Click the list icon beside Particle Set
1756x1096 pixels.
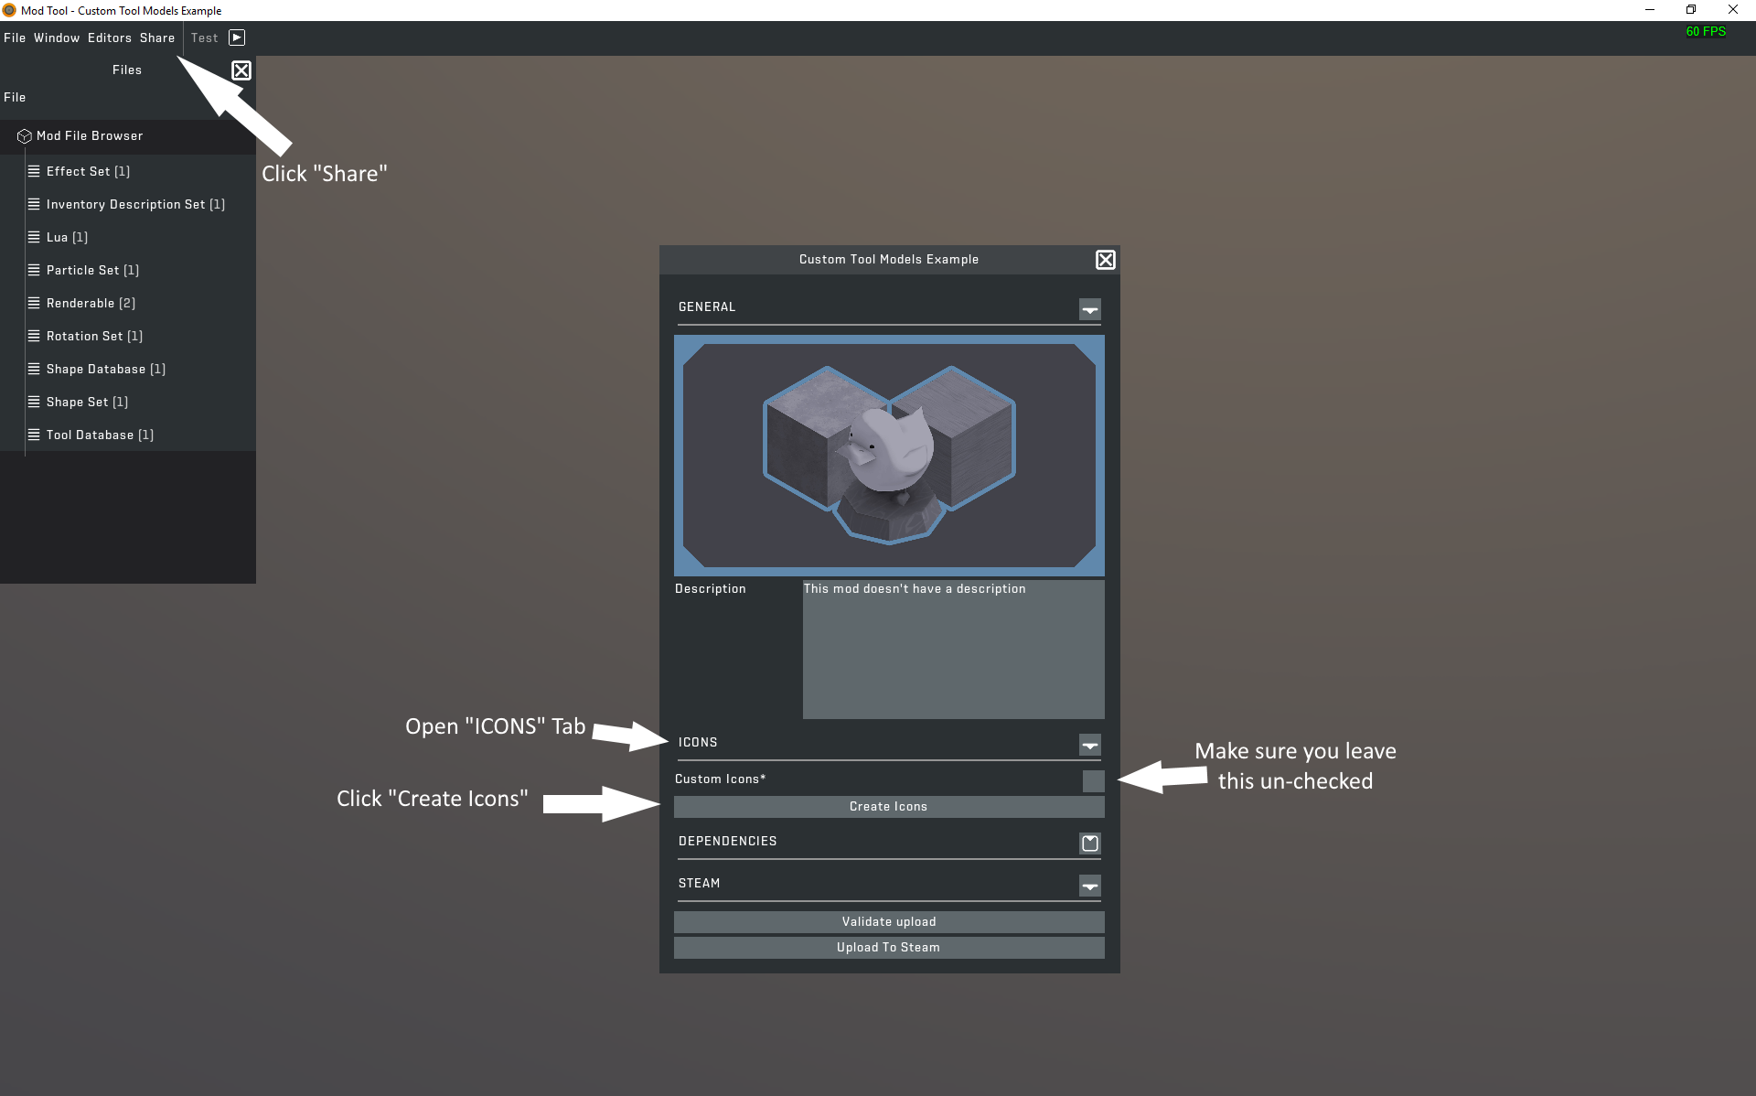coord(34,270)
